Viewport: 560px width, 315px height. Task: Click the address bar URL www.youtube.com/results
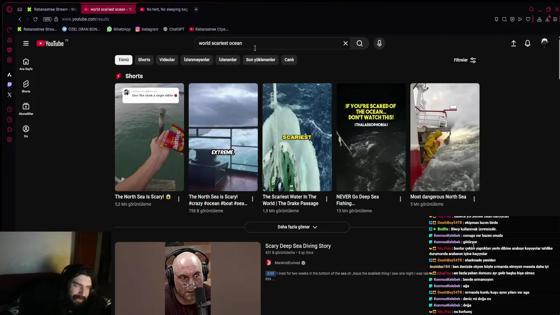85,19
